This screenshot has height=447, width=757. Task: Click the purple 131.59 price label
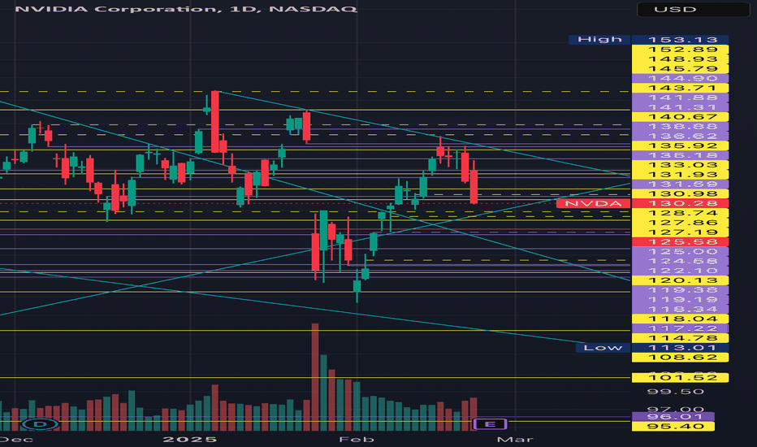680,184
